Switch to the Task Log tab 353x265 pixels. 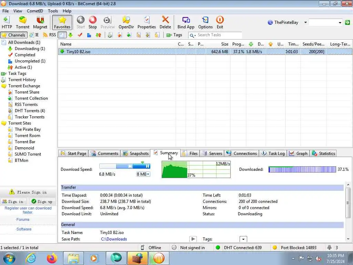[x=273, y=154]
